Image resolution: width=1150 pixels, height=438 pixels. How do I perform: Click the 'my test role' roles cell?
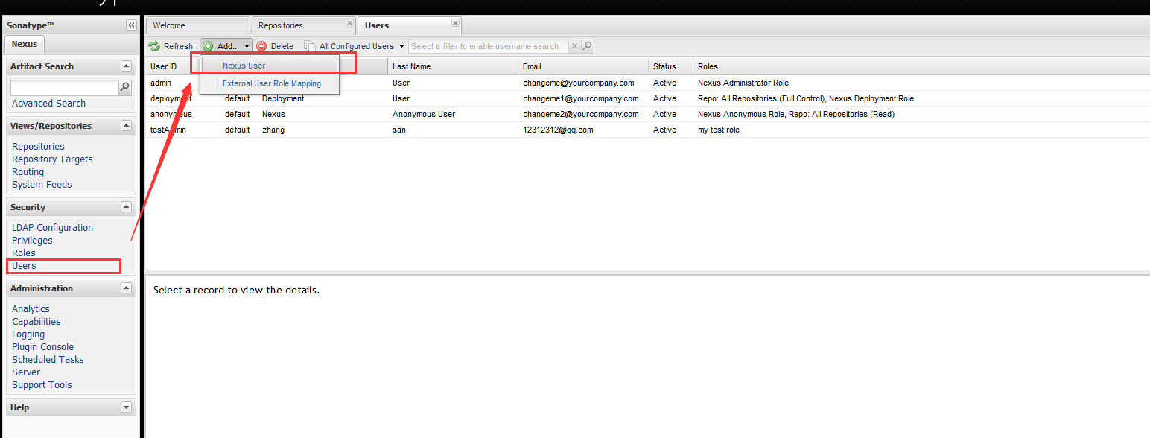tap(719, 130)
